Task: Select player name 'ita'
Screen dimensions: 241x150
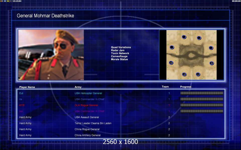Action: [21, 99]
